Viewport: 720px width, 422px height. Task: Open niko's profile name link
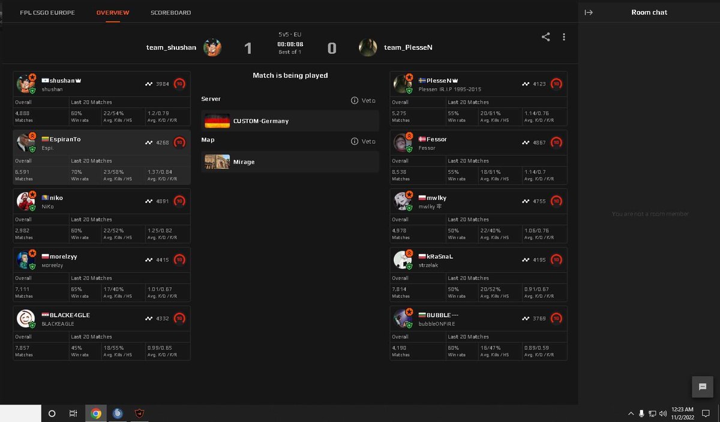click(x=56, y=198)
